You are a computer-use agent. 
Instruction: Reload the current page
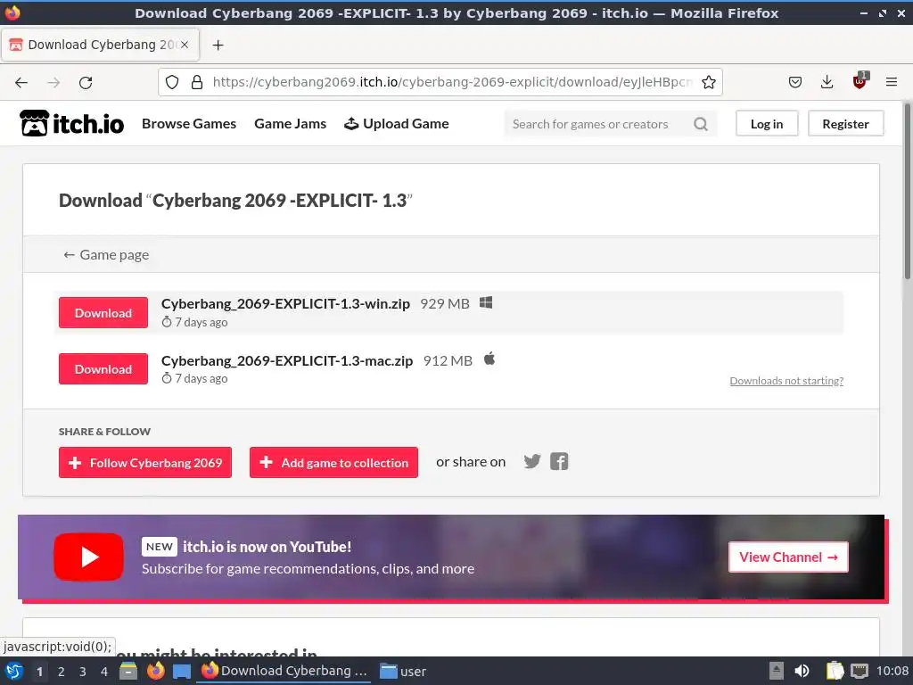coord(86,83)
